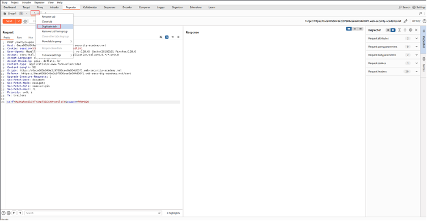The image size is (428, 221).
Task: Open request settings gear beside Send
Action: (x=25, y=21)
